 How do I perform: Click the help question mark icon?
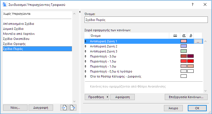pos(193,5)
